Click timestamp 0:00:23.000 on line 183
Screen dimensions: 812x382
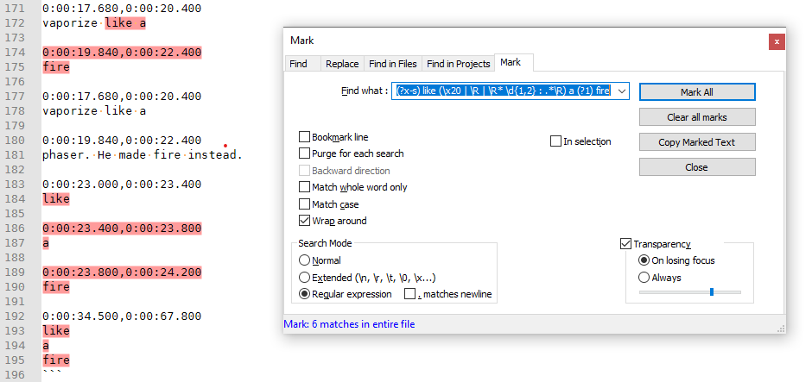[82, 185]
